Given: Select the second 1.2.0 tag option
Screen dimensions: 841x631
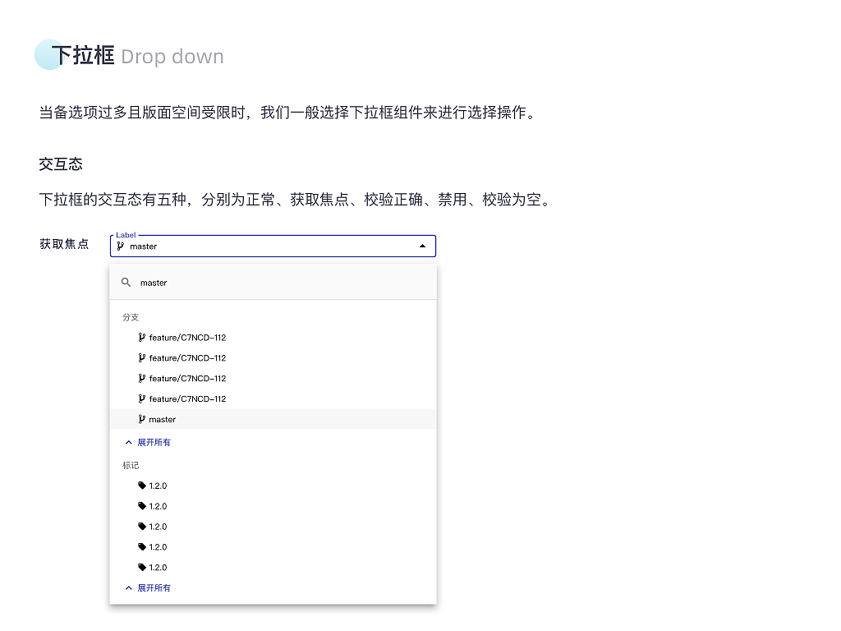Looking at the screenshot, I should point(158,506).
